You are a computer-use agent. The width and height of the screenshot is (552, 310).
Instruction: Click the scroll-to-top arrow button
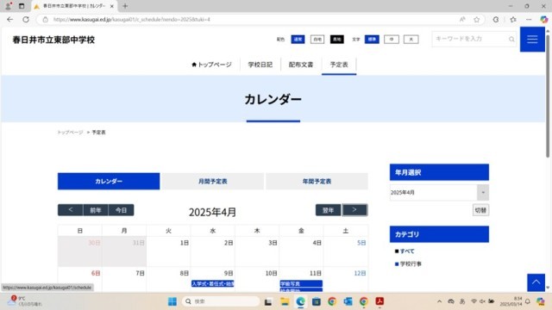[x=536, y=282]
